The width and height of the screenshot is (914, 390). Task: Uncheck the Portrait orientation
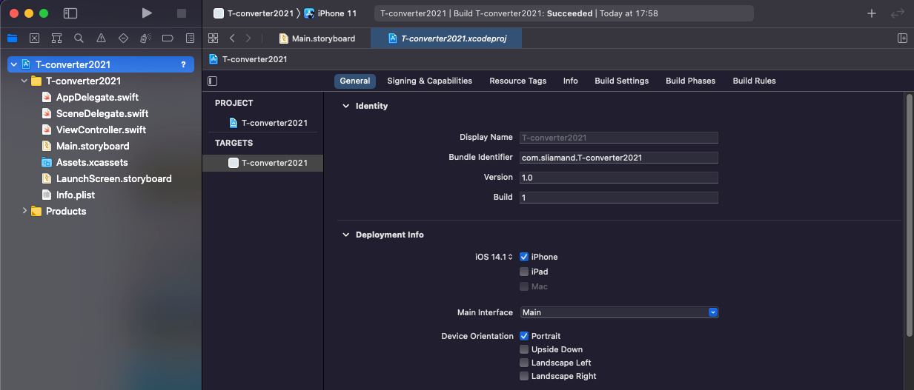[x=524, y=336]
